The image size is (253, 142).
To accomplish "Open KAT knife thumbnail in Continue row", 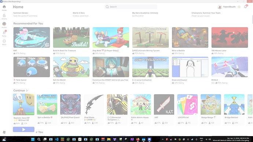I will click(164, 105).
